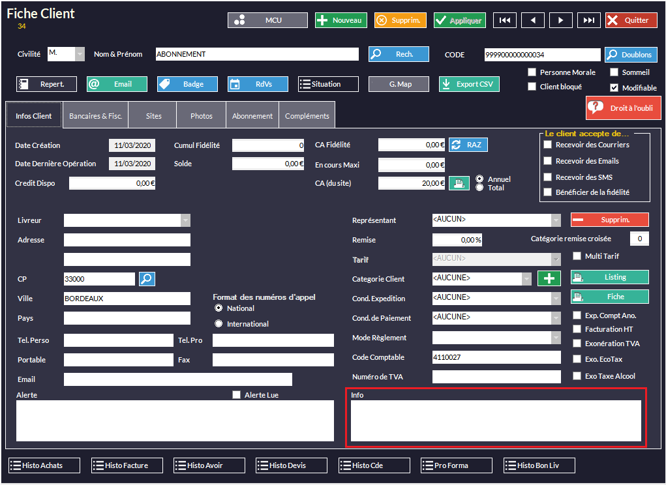Viewport: 666px width, 485px height.
Task: Go to the last client record
Action: (588, 20)
